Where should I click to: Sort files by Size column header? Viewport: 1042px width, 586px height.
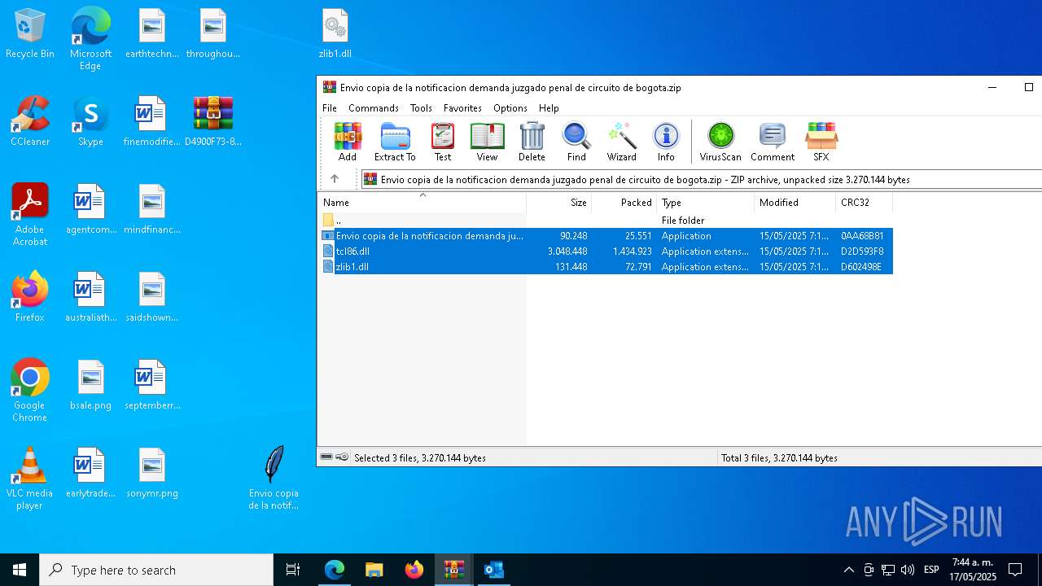click(559, 203)
